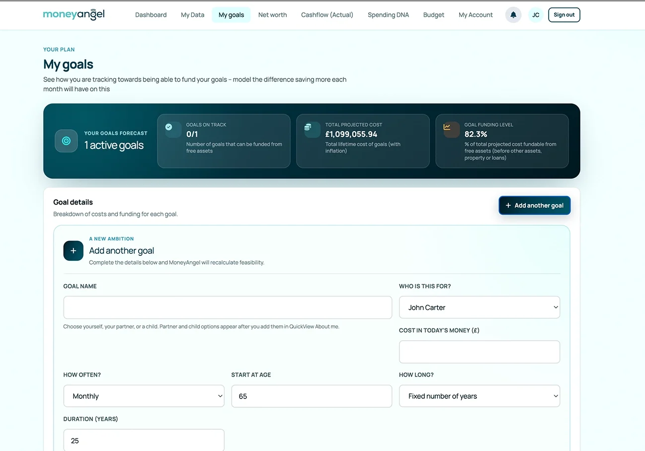This screenshot has width=645, height=451.
Task: Click the checkmark icon on Goals On Track
Action: 169,127
